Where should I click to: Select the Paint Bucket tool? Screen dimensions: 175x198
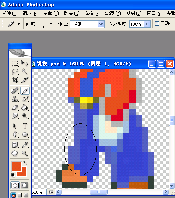coord(25,107)
